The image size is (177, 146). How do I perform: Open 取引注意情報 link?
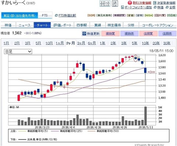click(142, 3)
